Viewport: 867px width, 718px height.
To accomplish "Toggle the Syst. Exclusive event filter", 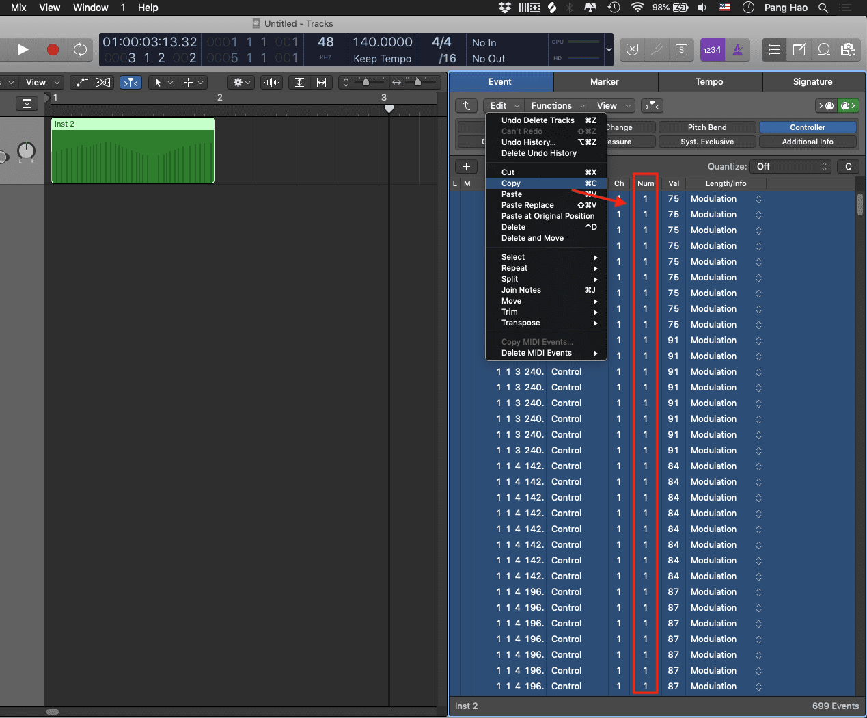I will 707,142.
